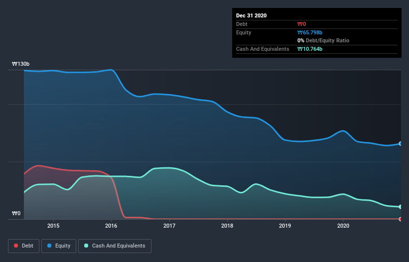This screenshot has height=262, width=409.
Task: Click the red Debt endpoint marker
Action: pos(401,219)
